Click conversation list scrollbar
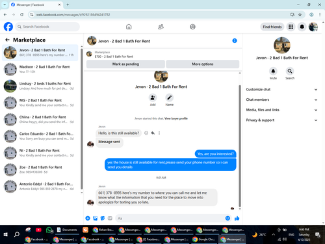 click(82, 119)
